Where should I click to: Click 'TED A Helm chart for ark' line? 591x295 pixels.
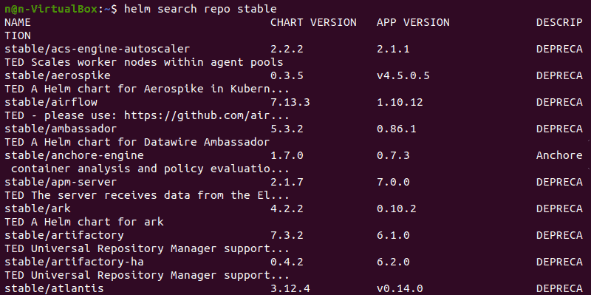[x=83, y=222]
